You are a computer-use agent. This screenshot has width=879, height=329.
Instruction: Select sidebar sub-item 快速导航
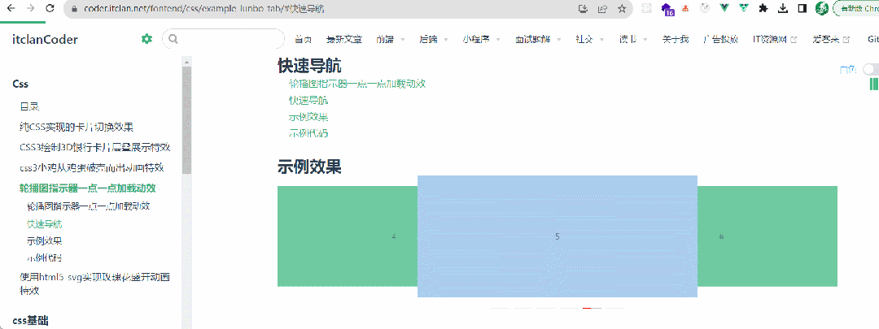pyautogui.click(x=44, y=224)
